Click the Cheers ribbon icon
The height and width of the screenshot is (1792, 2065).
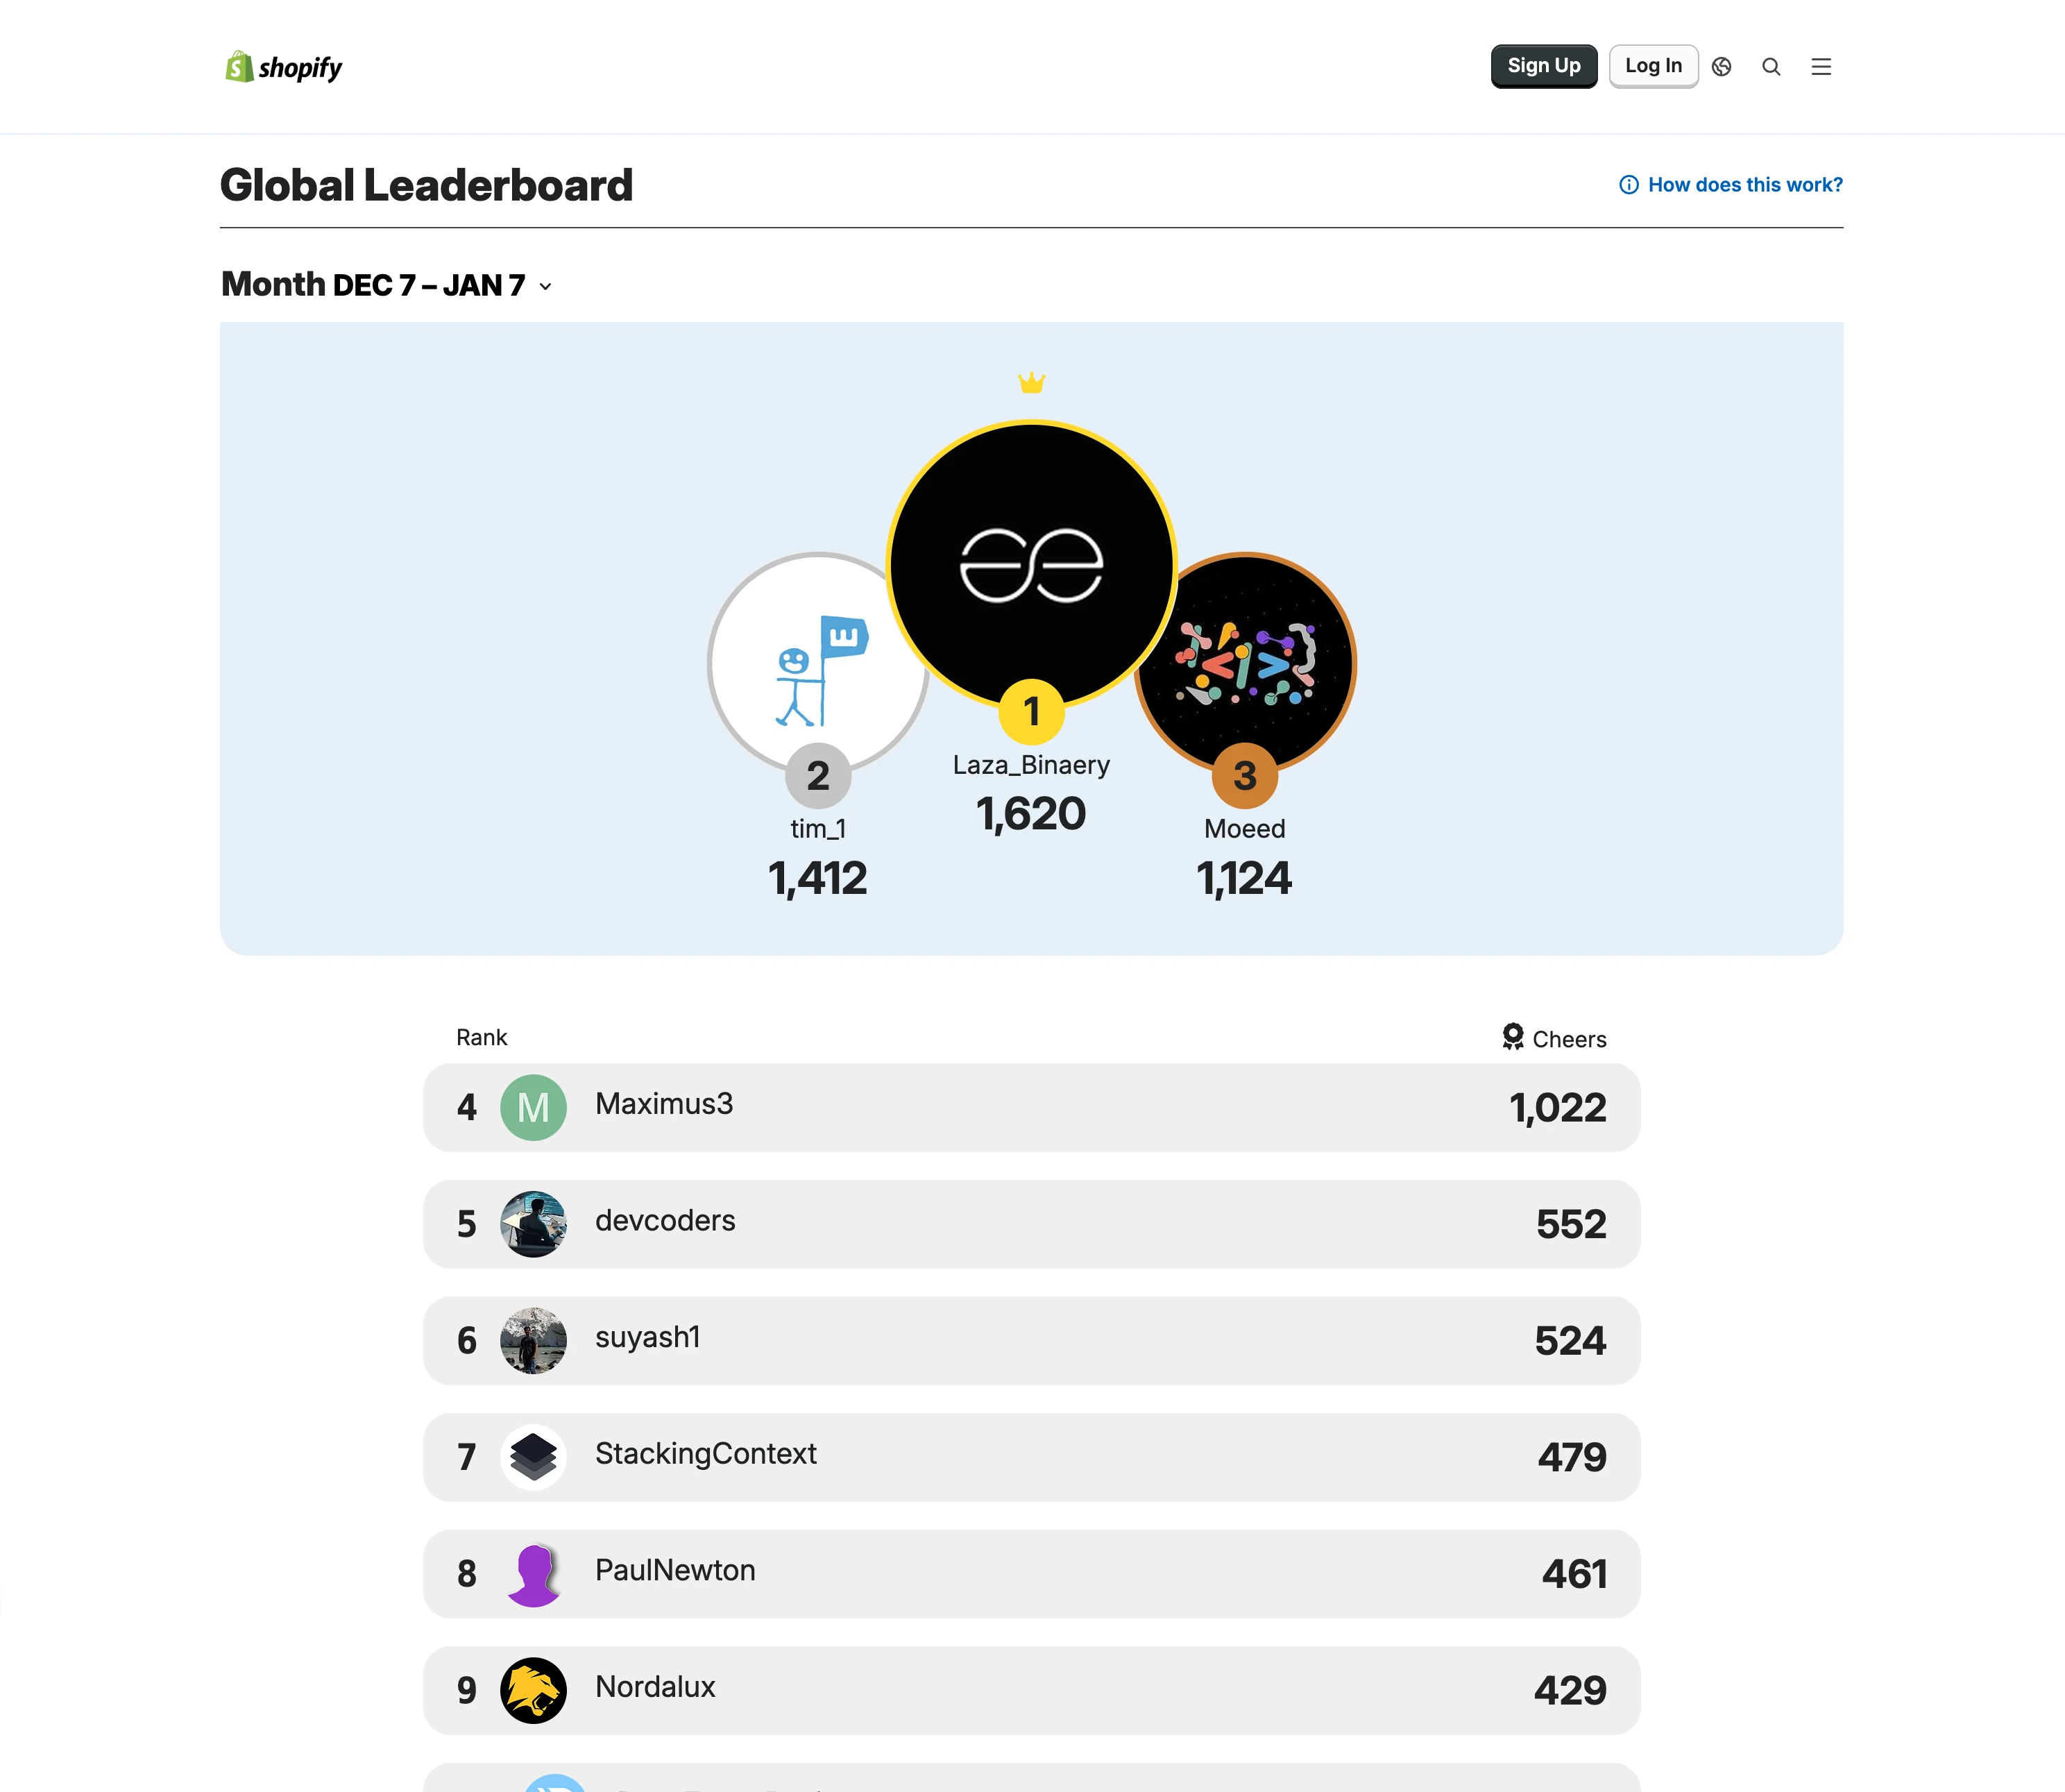click(x=1512, y=1036)
